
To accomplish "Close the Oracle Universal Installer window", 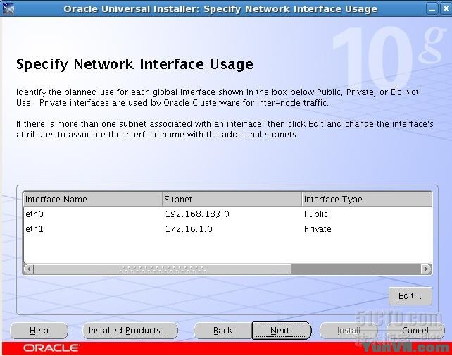I will pyautogui.click(x=446, y=9).
